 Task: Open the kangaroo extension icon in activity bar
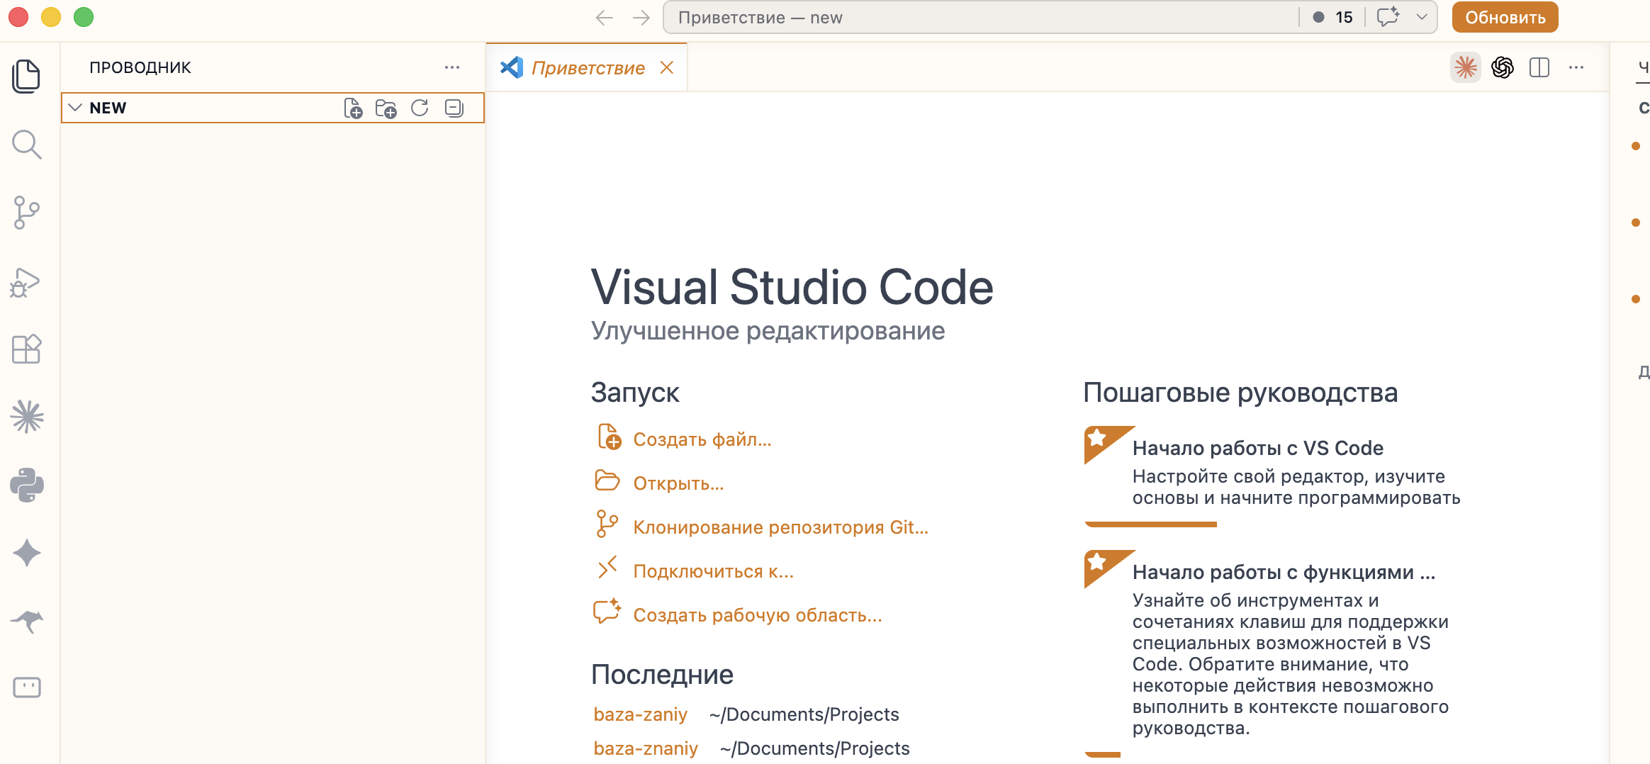(27, 621)
